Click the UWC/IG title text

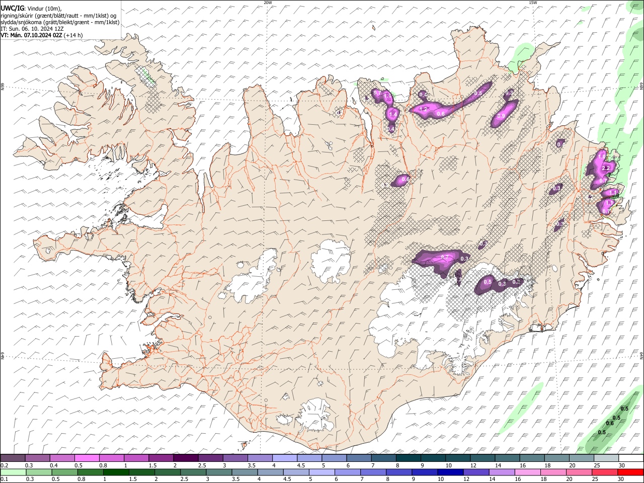[12, 8]
